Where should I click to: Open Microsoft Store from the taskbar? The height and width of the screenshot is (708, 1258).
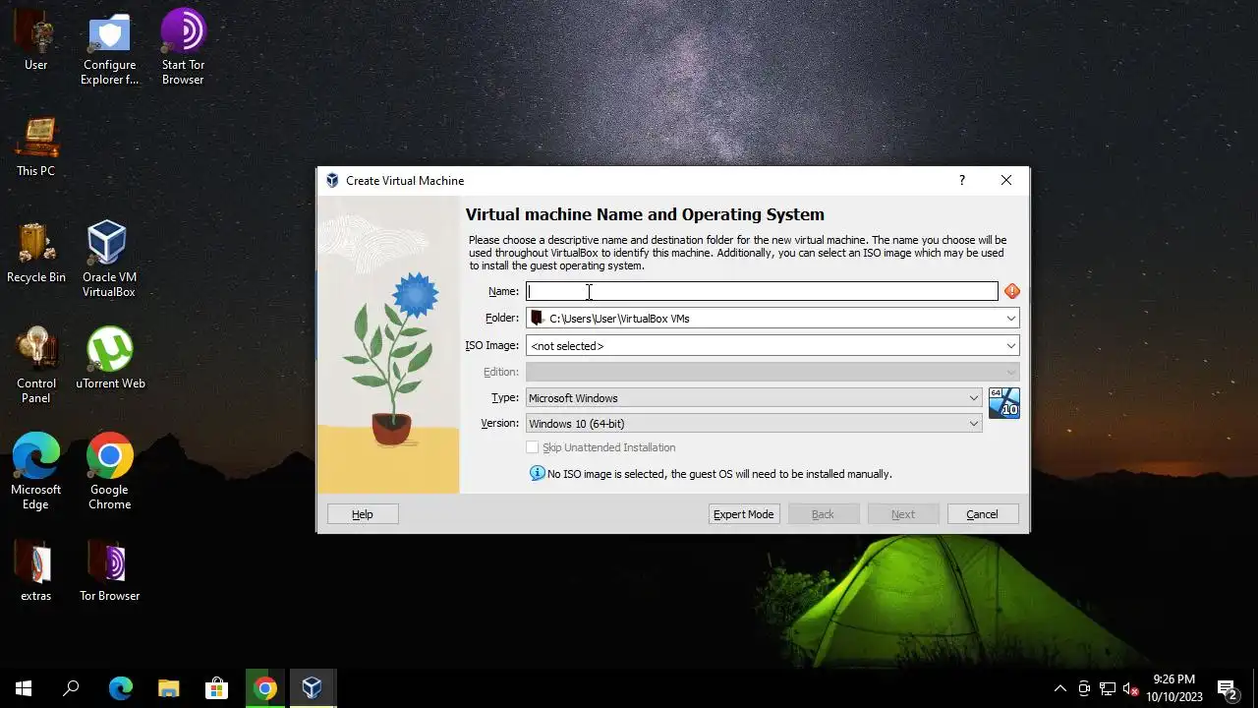(216, 688)
